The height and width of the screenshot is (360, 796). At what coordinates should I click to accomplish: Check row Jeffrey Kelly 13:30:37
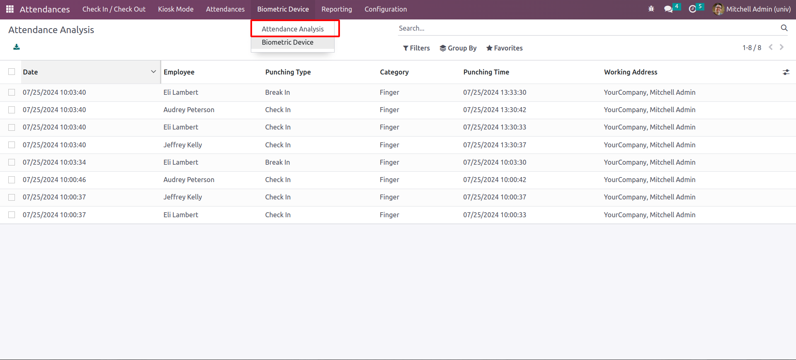point(12,145)
